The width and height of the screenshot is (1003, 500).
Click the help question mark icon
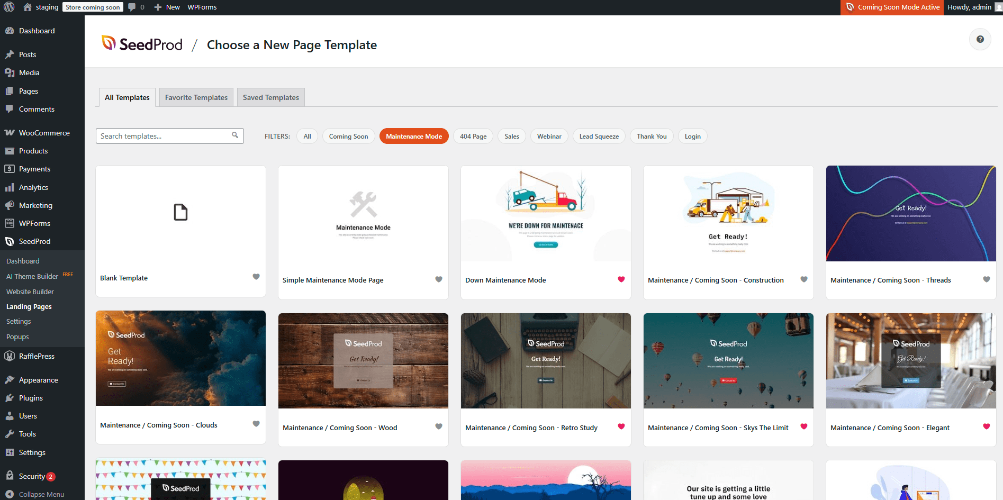click(980, 39)
